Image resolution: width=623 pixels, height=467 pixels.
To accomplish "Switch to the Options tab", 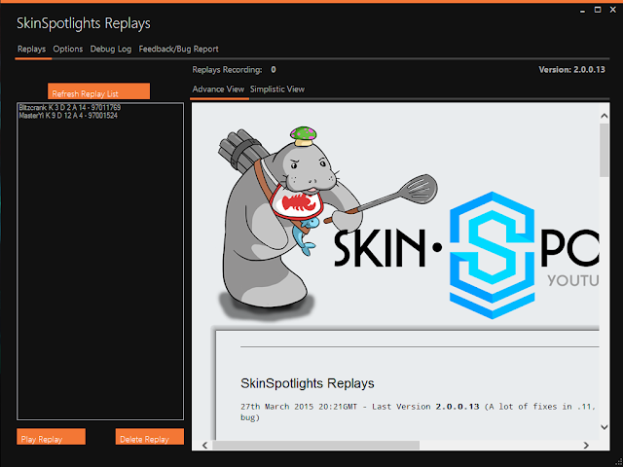I will (68, 50).
